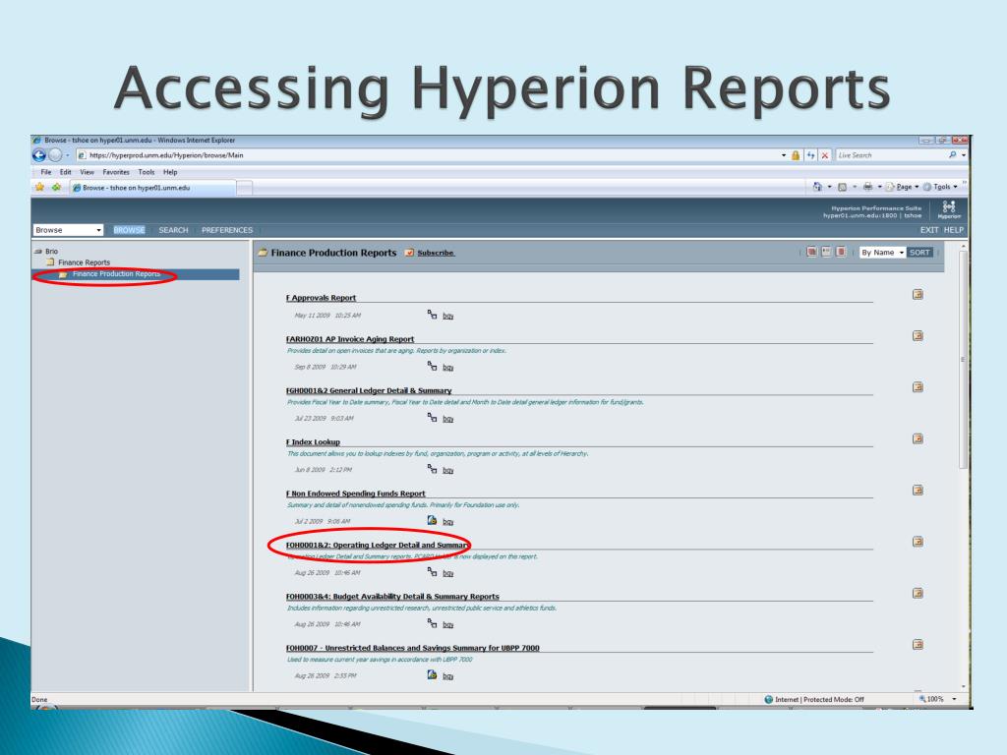
Task: Click bqy icon under F Approvals Report
Action: coord(433,315)
